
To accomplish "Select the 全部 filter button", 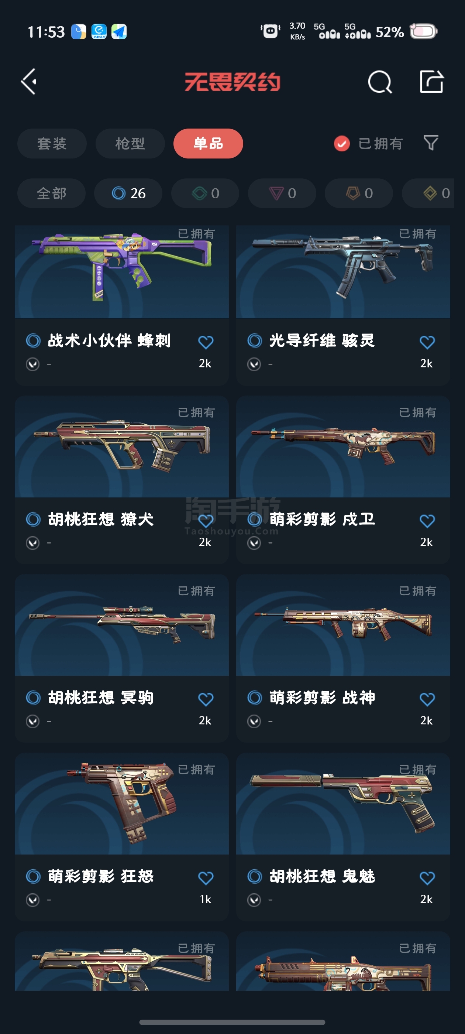I will (x=51, y=193).
